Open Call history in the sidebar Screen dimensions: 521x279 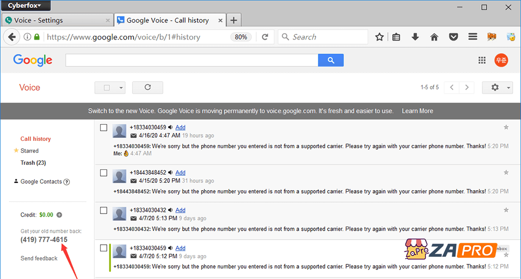coord(35,139)
